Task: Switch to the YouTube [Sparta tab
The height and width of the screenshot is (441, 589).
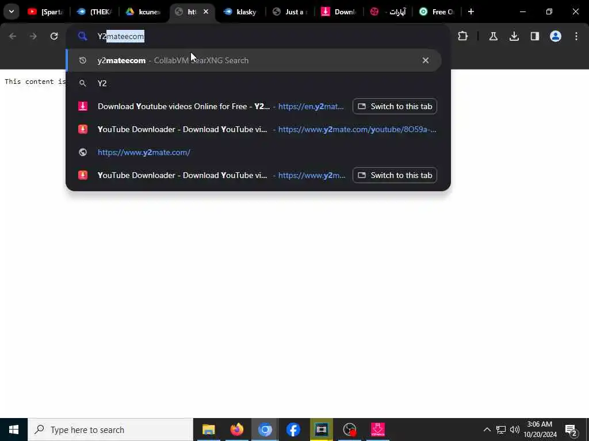Action: pyautogui.click(x=45, y=11)
